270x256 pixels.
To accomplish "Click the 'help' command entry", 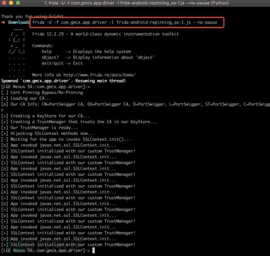I will 47,52.
